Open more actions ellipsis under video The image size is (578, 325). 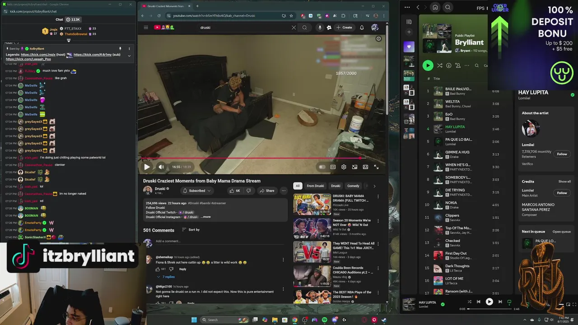click(284, 190)
